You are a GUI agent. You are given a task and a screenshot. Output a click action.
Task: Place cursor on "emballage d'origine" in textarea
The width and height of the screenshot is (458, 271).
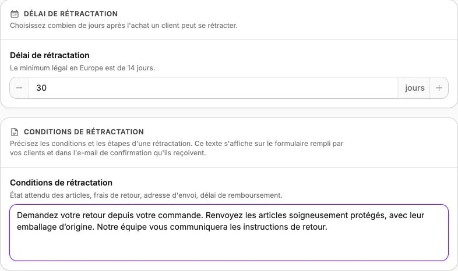pyautogui.click(x=55, y=227)
